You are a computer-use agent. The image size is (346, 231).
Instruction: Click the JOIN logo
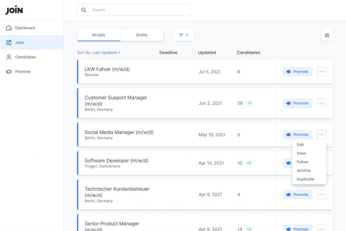[x=14, y=10]
